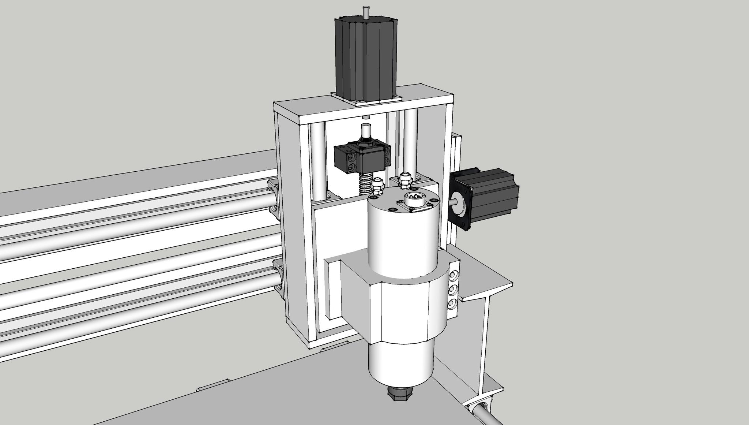Click the top vertical stepper motor body

tap(365, 59)
